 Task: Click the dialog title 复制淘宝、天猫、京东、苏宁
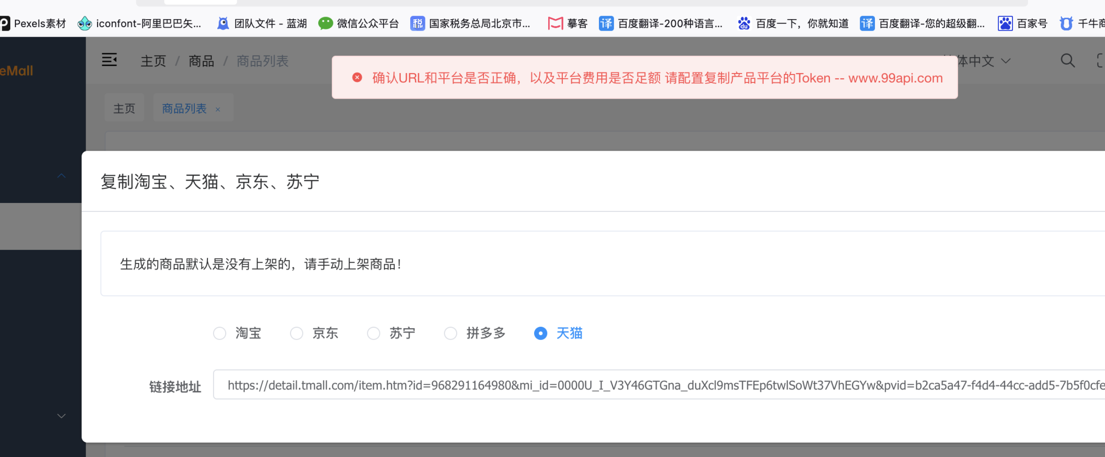click(x=210, y=182)
